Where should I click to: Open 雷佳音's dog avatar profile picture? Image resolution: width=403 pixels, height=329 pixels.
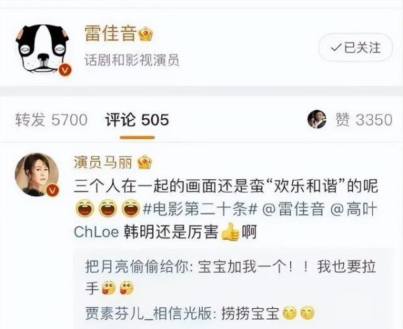(x=43, y=50)
